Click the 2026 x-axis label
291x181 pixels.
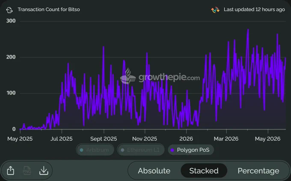pyautogui.click(x=186, y=139)
